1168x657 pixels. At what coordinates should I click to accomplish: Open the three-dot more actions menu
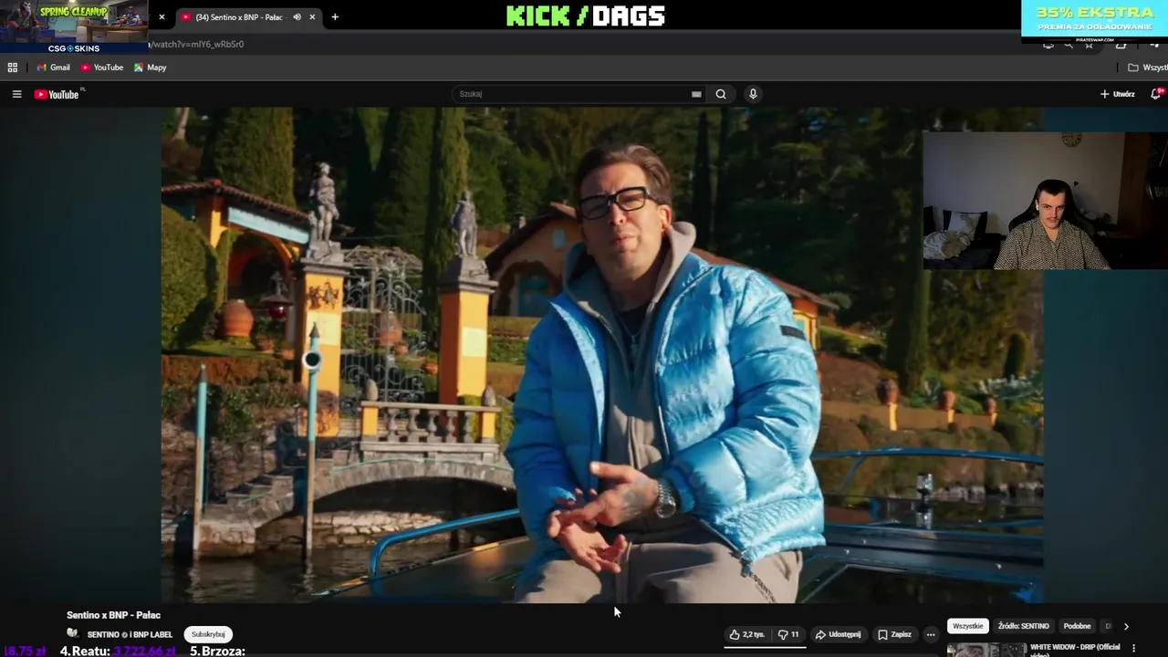pyautogui.click(x=931, y=634)
